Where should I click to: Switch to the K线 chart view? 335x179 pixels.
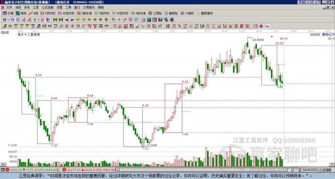click(33, 13)
